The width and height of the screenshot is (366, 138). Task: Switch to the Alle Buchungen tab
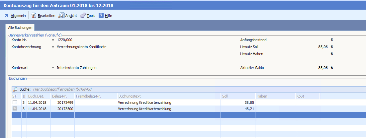click(x=20, y=28)
